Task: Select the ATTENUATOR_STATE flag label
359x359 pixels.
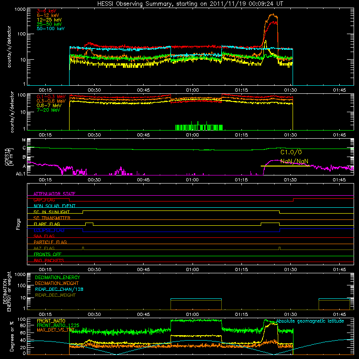Action: pos(54,194)
